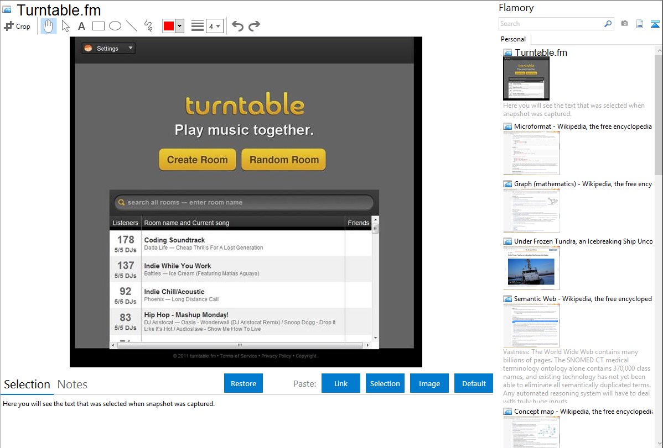Viewport: 663px width, 448px height.
Task: Open the Personal tab in Flamory panel
Action: pyautogui.click(x=513, y=39)
